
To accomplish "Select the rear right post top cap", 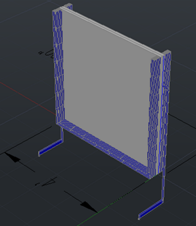I will tap(167, 52).
